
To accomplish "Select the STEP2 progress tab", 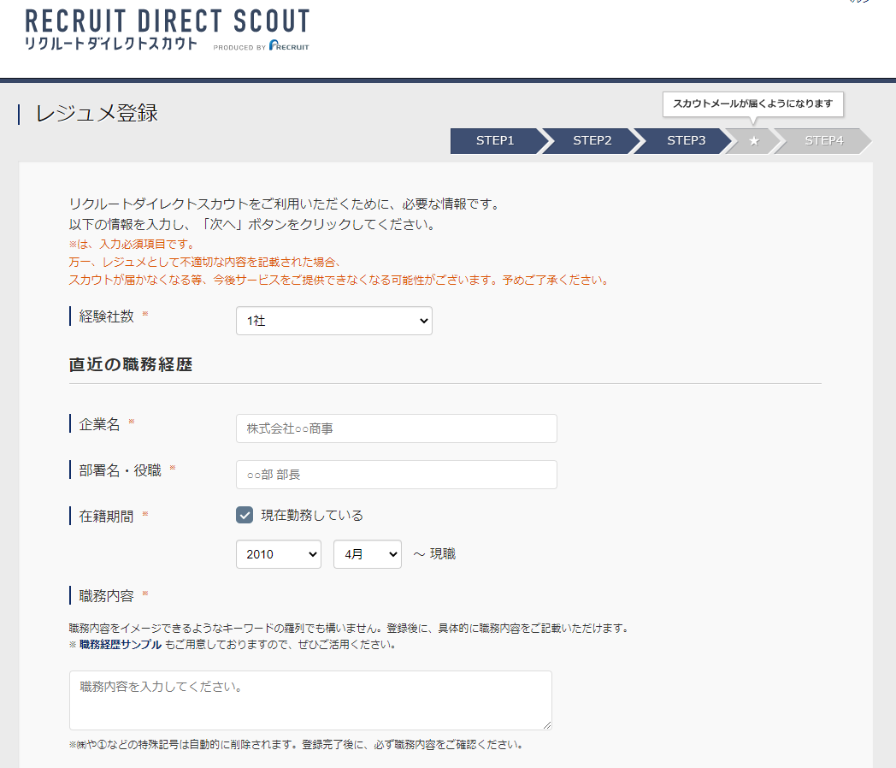I will [592, 141].
